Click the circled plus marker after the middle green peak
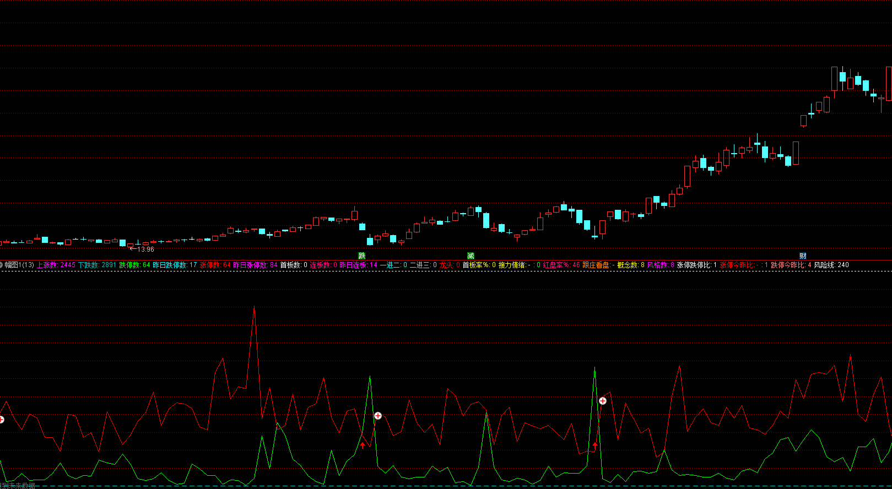 (378, 416)
